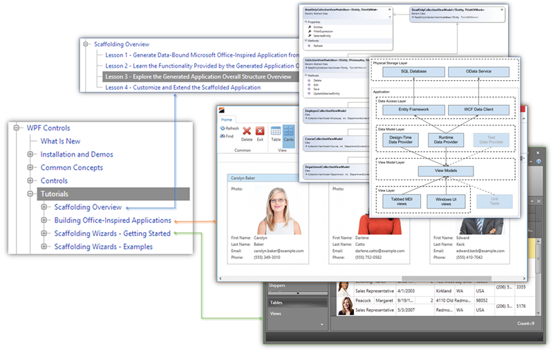Expand the Common Concepts node

pos(30,167)
